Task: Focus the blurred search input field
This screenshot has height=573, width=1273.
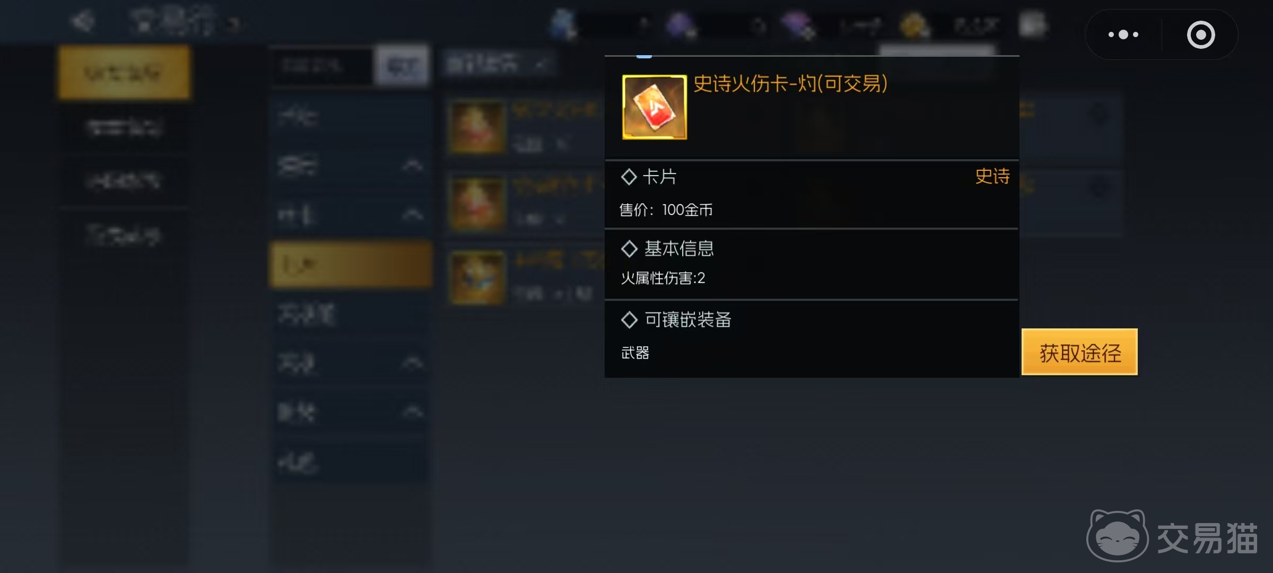Action: click(x=322, y=66)
